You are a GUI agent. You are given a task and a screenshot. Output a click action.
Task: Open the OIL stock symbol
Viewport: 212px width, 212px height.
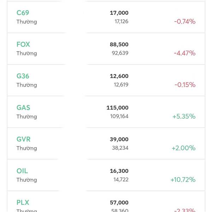pos(22,171)
